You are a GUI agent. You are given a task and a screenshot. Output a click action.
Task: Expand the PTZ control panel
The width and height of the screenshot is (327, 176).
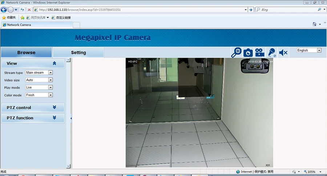point(54,107)
